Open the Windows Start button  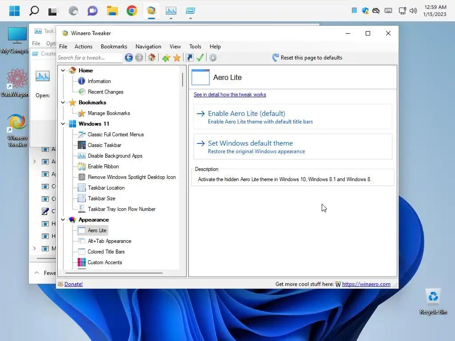[x=14, y=11]
